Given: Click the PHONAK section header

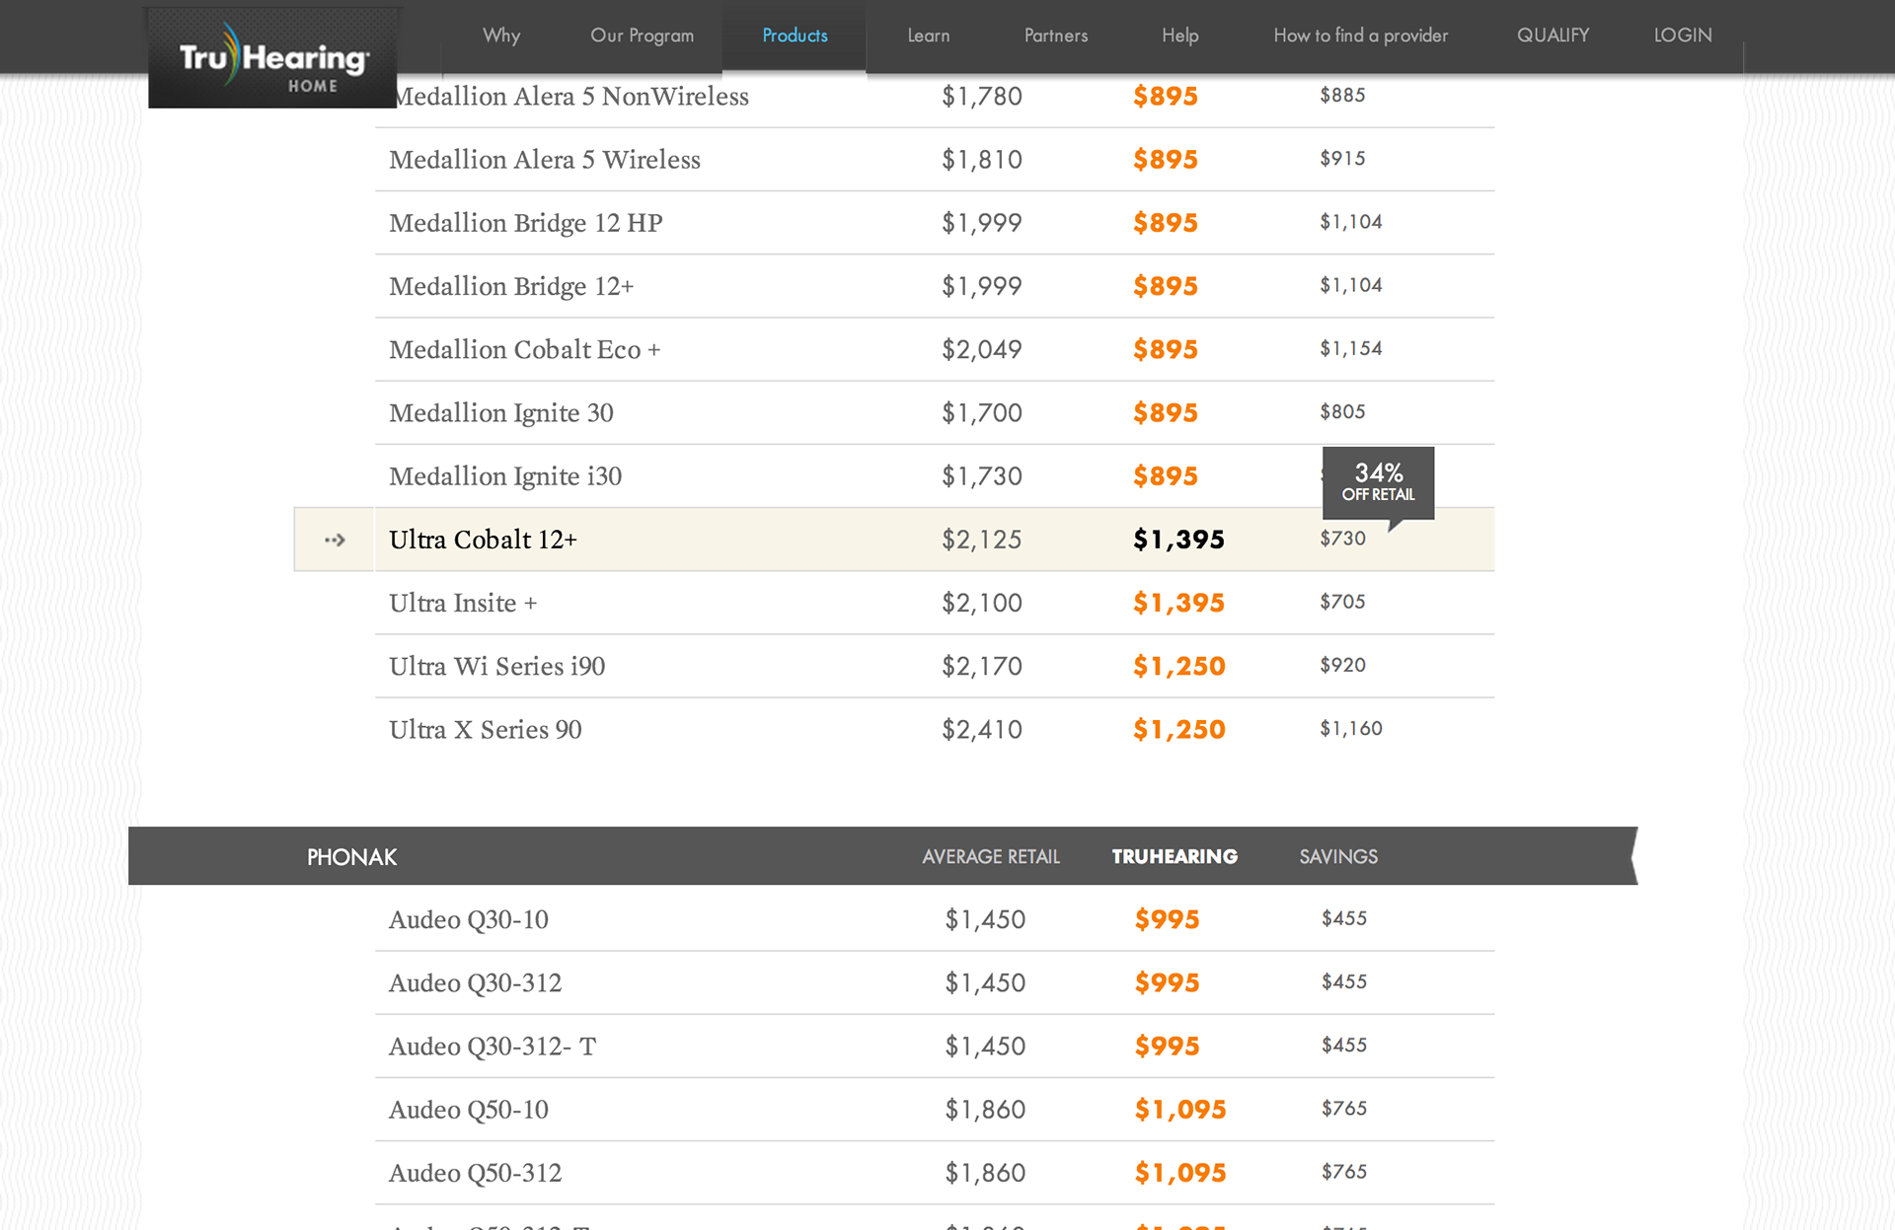Looking at the screenshot, I should coord(351,857).
